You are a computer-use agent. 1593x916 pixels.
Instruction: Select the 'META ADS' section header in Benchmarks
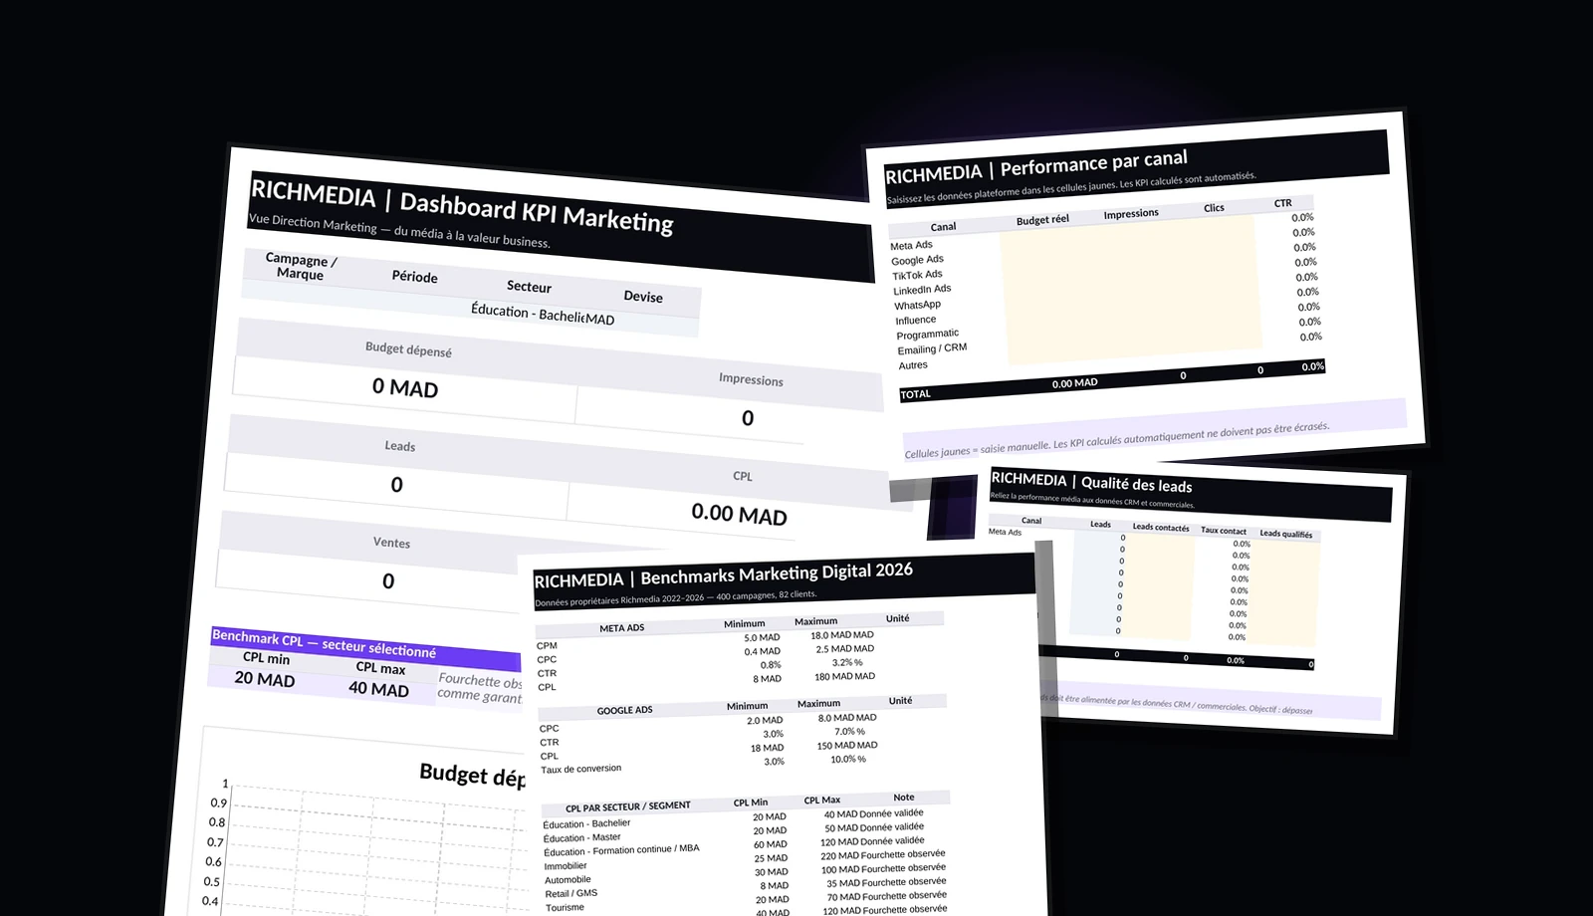click(621, 628)
